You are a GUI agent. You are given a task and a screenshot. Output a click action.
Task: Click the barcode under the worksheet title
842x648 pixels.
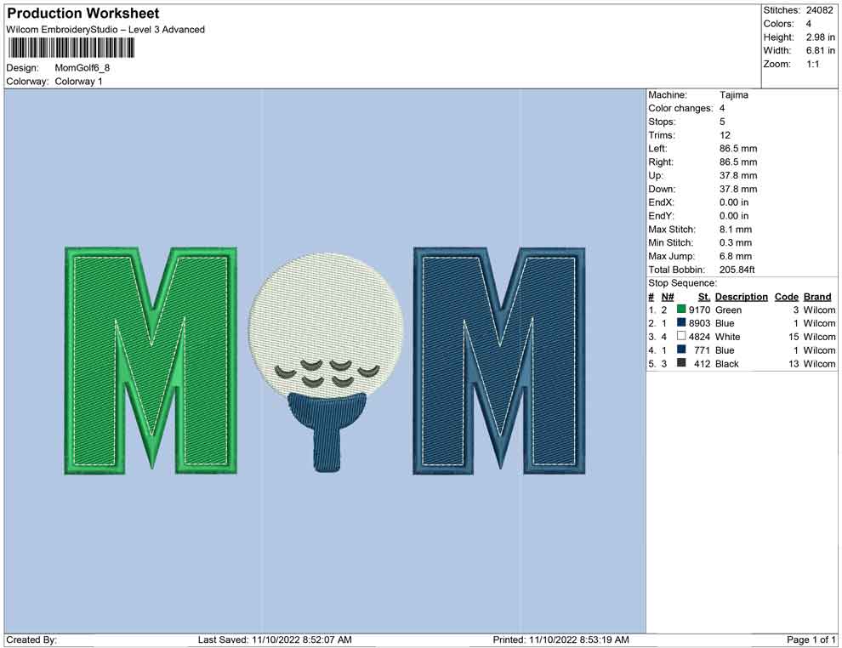tap(71, 48)
